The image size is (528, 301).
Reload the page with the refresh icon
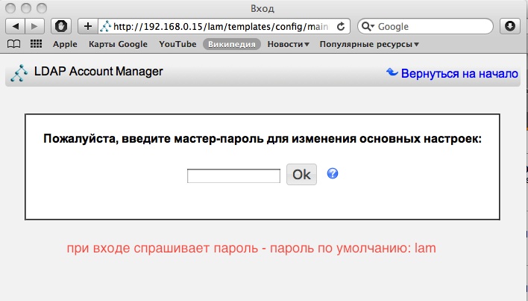[342, 26]
